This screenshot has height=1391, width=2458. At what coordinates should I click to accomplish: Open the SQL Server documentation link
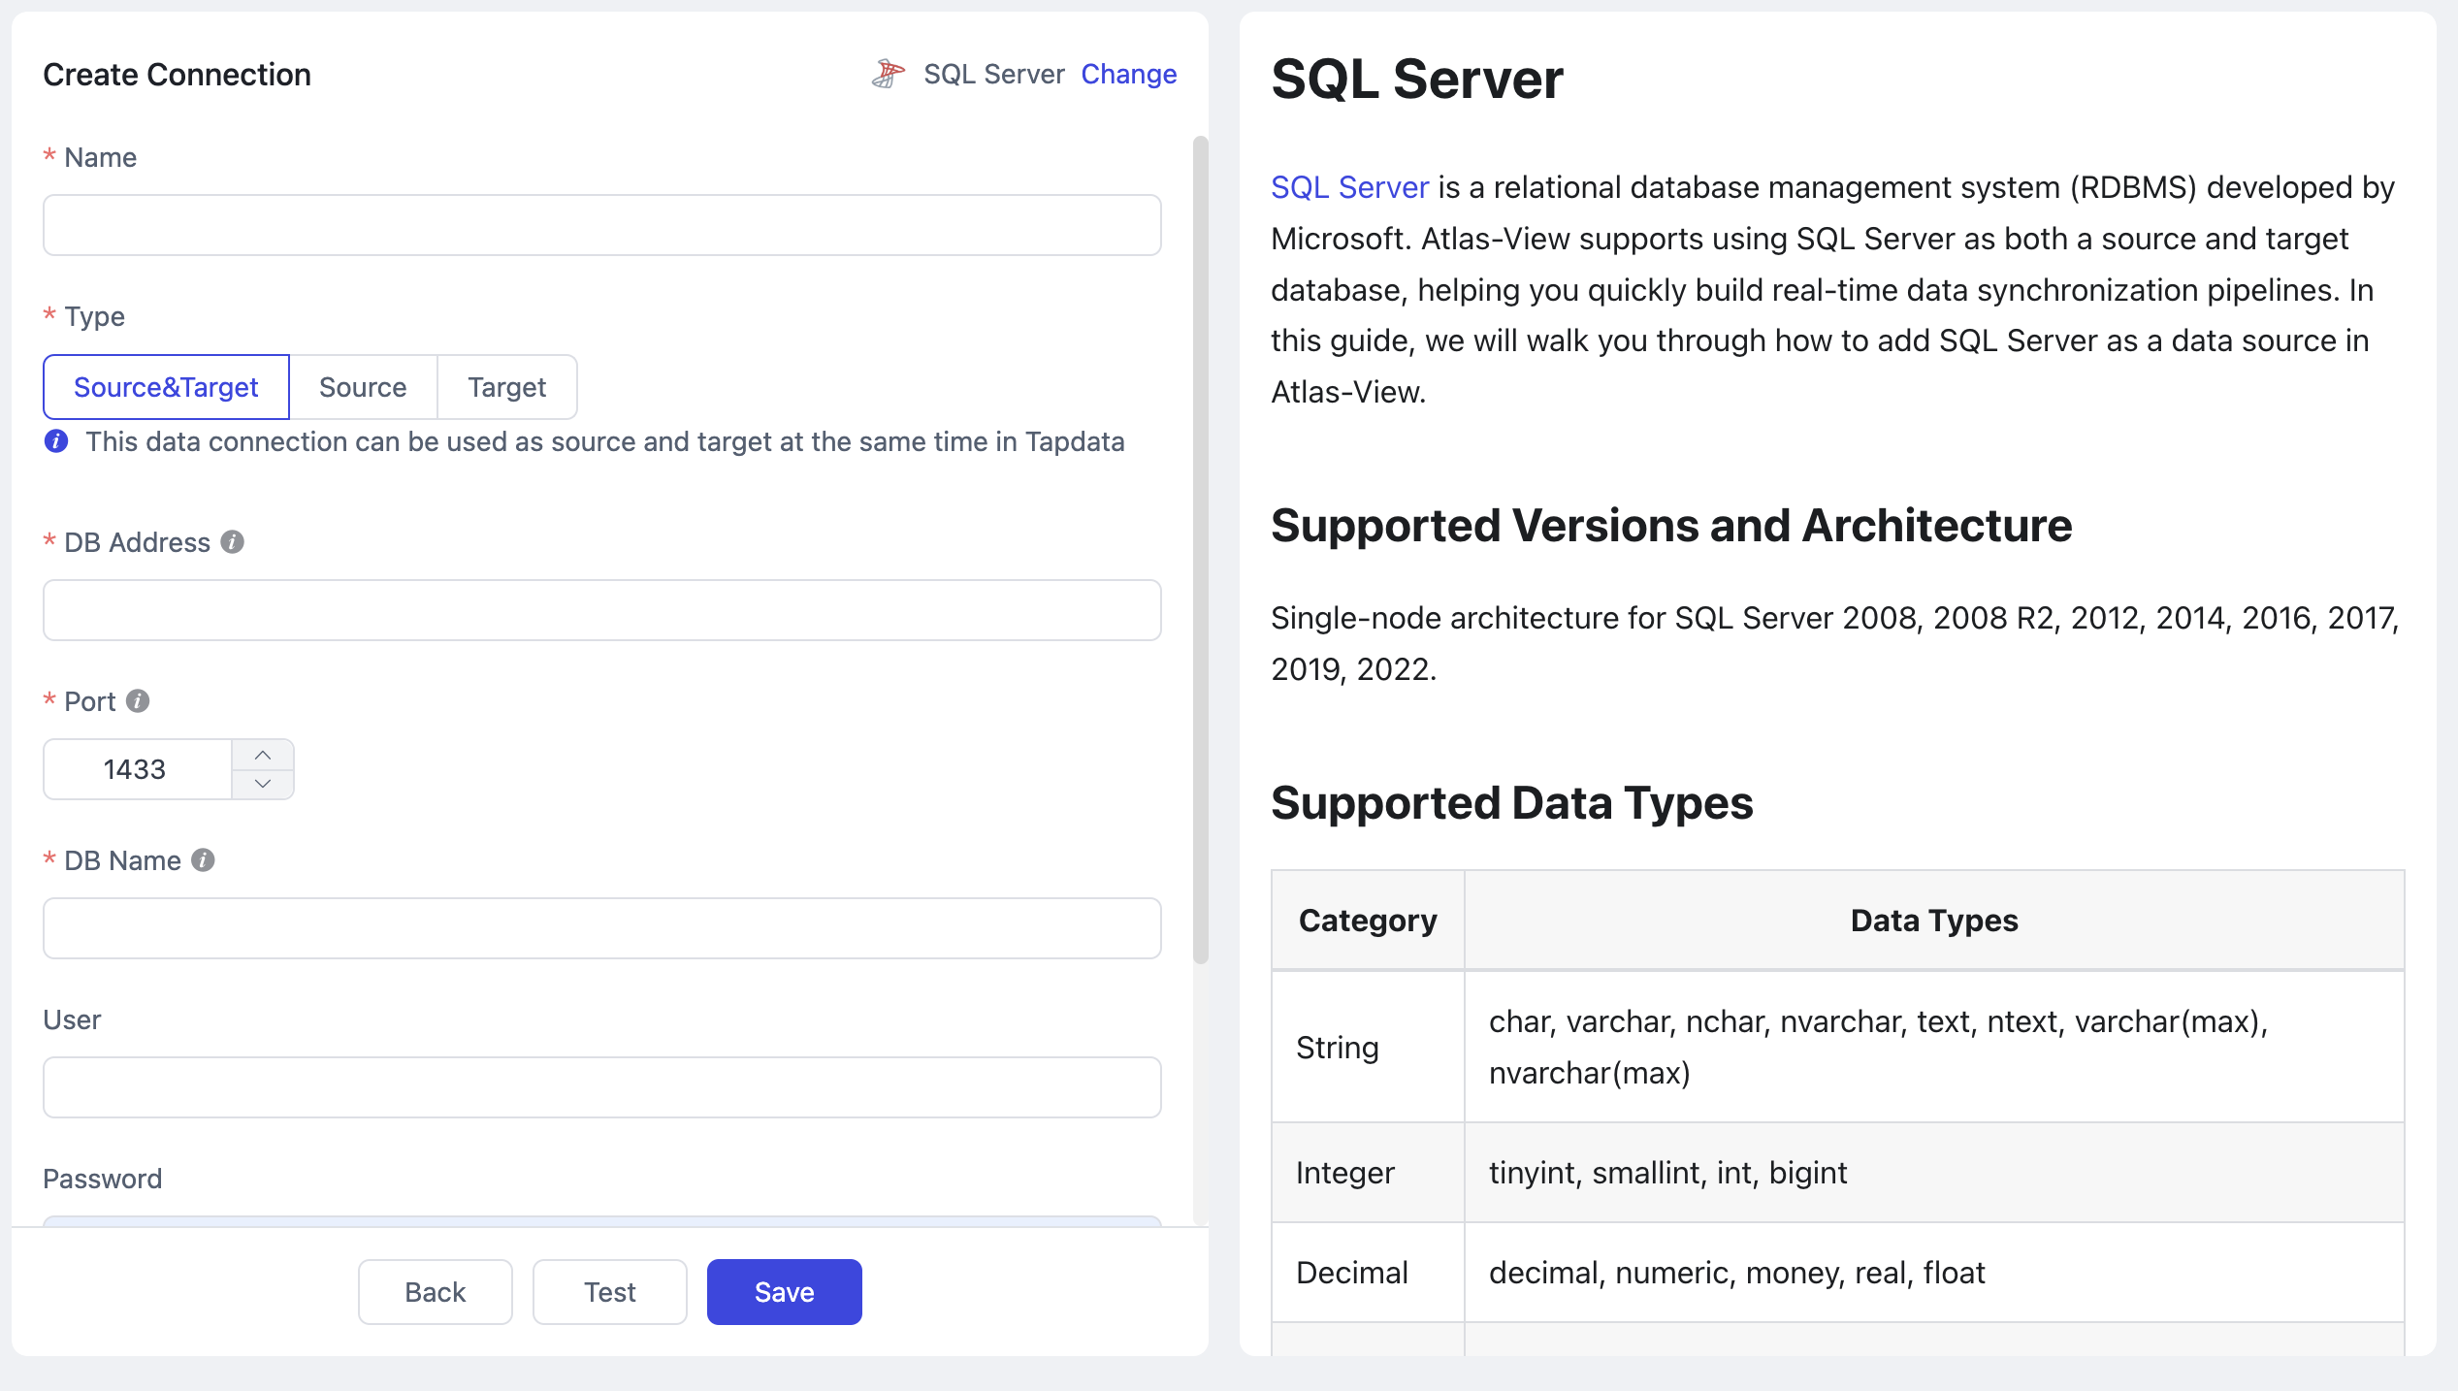tap(1349, 187)
